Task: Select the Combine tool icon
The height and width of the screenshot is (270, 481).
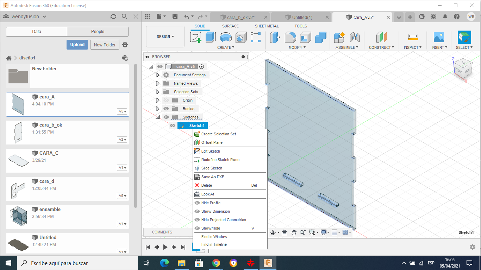Action: [320, 37]
